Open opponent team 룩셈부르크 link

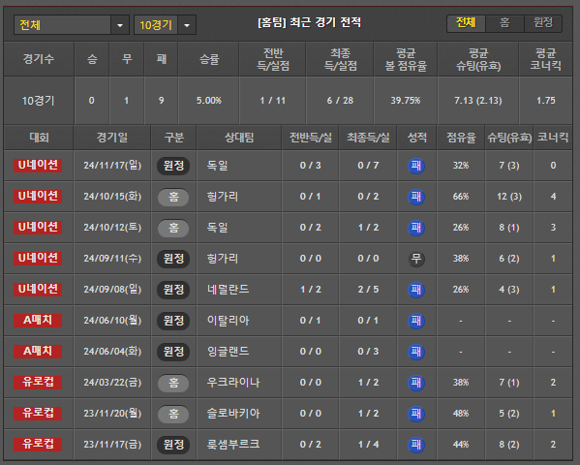(x=233, y=445)
